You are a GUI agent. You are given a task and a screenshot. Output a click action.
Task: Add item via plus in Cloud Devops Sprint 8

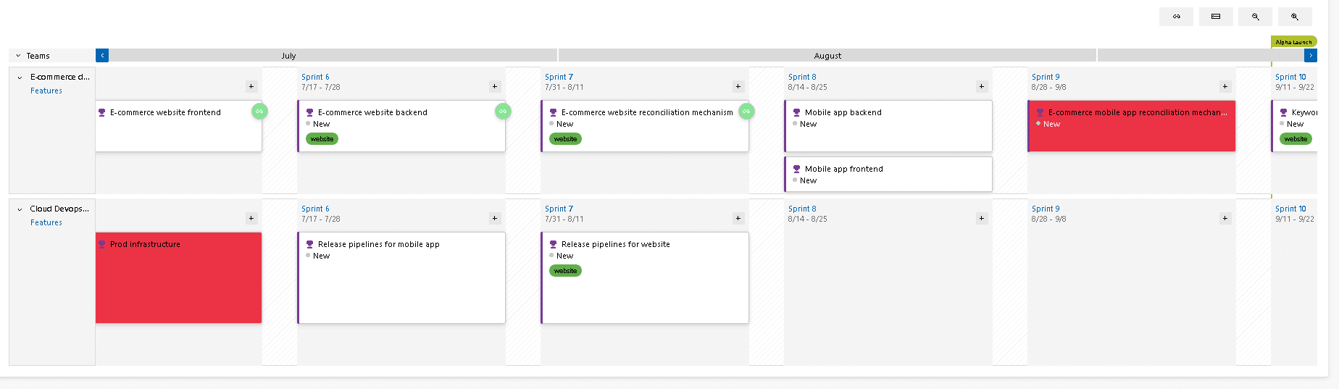[982, 218]
